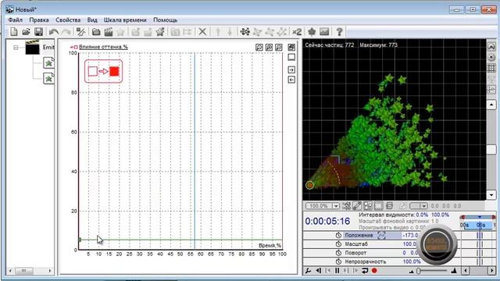Click the folder icon next to the clapperboard
This screenshot has height=281, width=500.
pyautogui.click(x=96, y=31)
